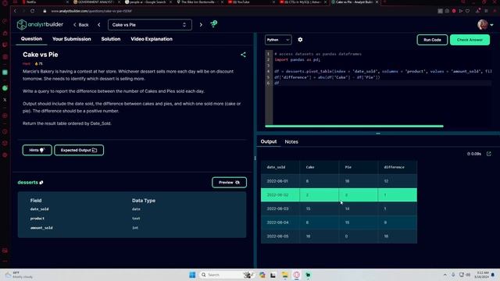Close the Cake vs Pie browser tab

tap(377, 2)
